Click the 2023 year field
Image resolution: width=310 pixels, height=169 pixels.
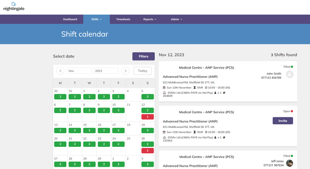(x=106, y=71)
